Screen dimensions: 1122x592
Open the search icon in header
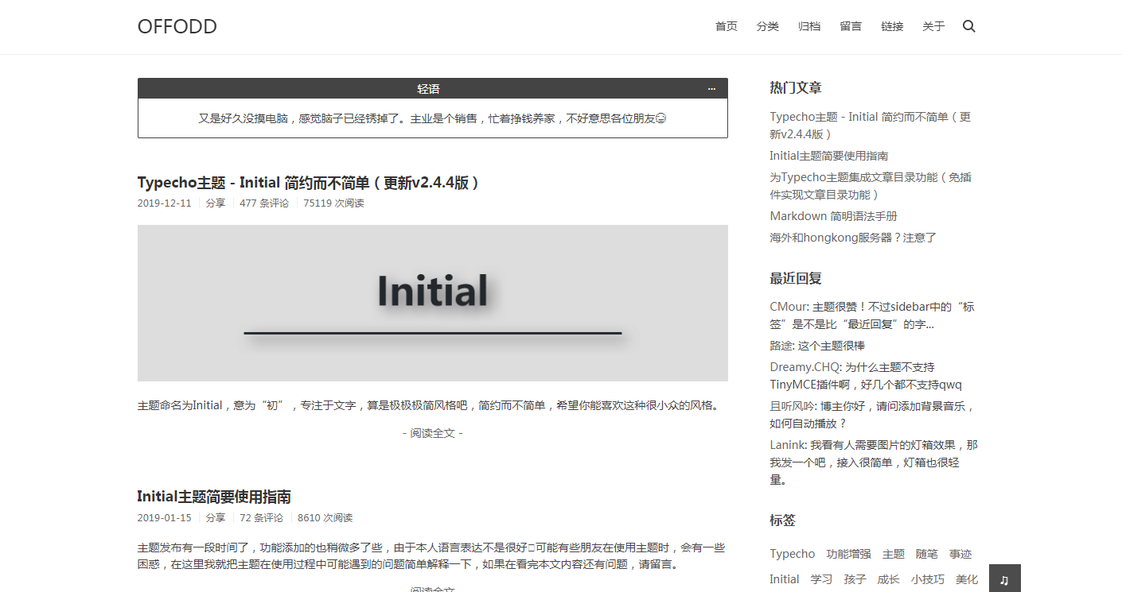968,26
